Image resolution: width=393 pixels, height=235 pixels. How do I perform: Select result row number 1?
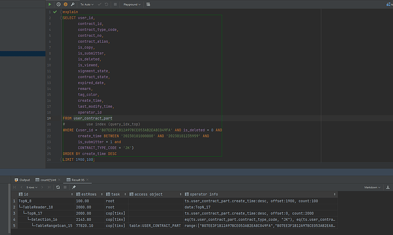click(x=14, y=201)
